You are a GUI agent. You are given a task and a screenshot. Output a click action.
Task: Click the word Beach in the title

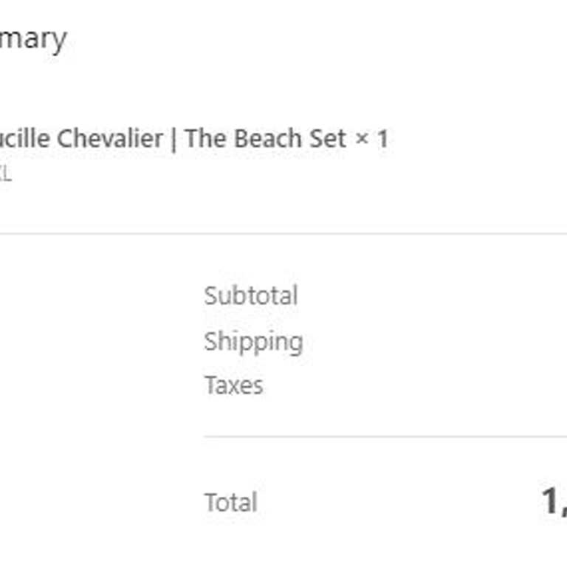(x=269, y=138)
